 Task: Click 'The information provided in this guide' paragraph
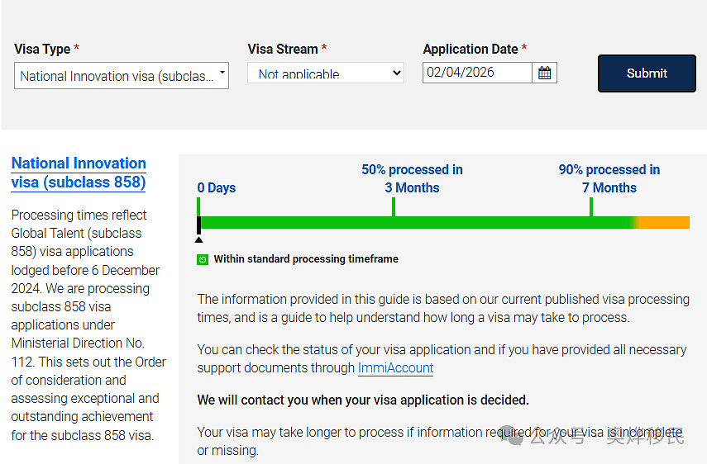tap(443, 308)
